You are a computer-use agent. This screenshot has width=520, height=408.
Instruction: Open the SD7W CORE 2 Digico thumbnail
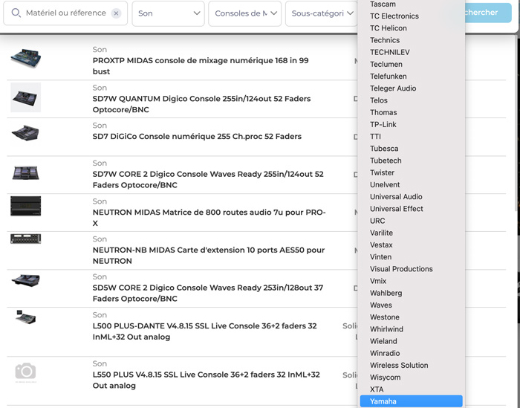pos(26,173)
